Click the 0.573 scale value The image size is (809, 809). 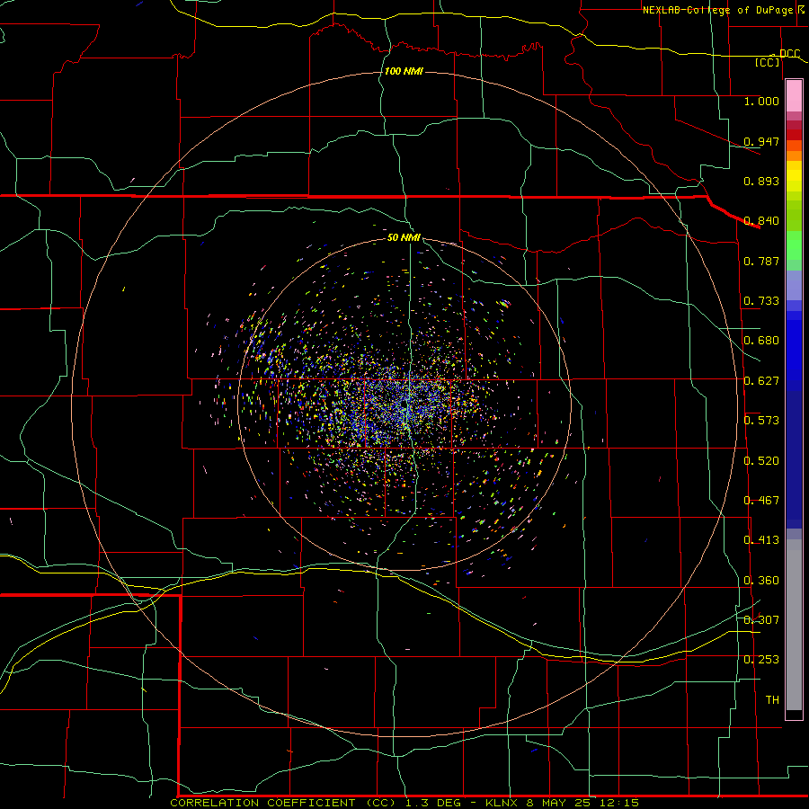click(x=761, y=420)
